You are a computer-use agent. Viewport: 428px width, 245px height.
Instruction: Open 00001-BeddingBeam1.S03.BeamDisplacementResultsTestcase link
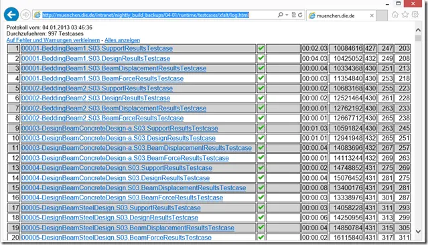pos(114,68)
